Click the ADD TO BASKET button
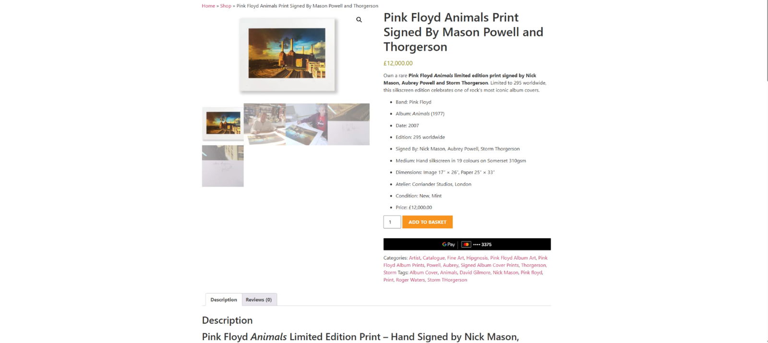The width and height of the screenshot is (768, 343). 427,222
